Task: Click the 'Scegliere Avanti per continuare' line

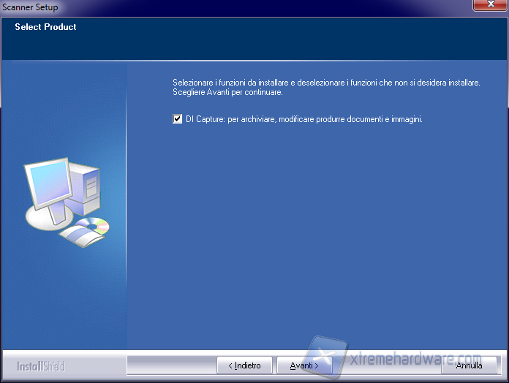Action: (227, 93)
